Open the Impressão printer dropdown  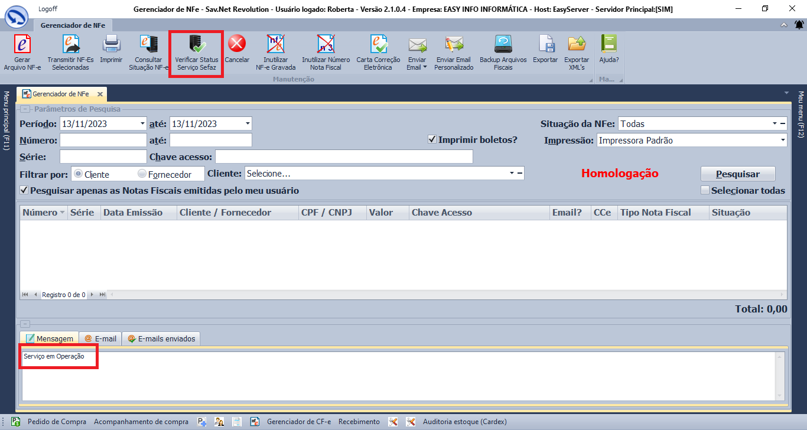pyautogui.click(x=783, y=141)
